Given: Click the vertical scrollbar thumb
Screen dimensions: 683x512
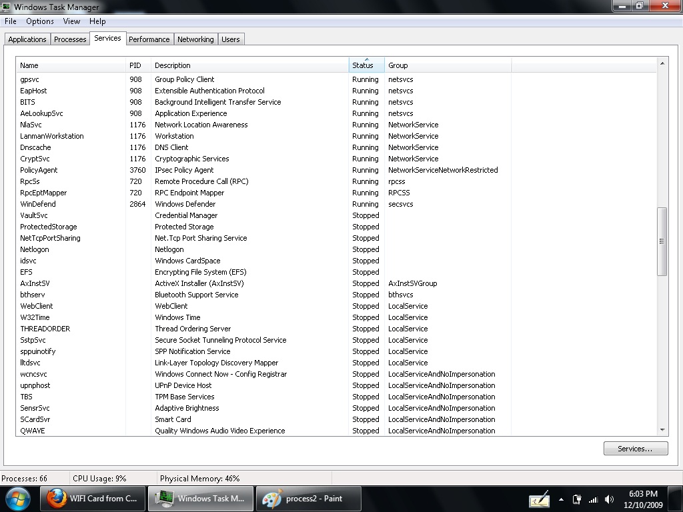Looking at the screenshot, I should [662, 241].
